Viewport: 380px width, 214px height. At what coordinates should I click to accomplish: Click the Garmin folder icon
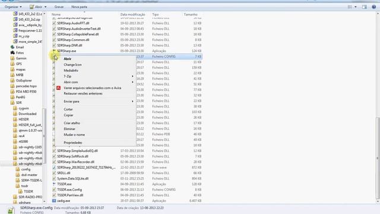(12, 58)
